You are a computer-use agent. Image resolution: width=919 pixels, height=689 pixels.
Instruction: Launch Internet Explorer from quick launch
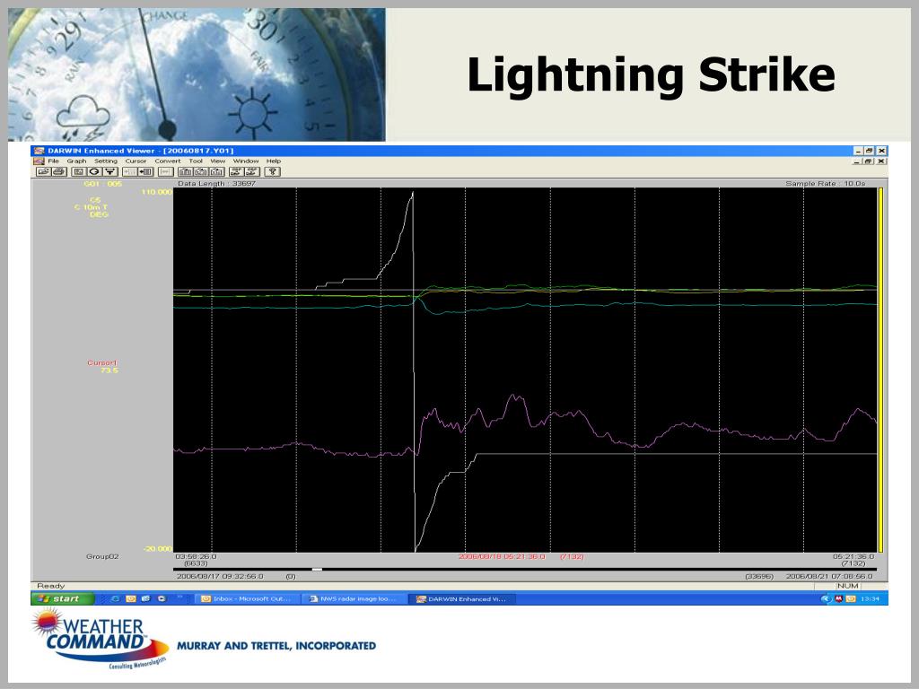point(116,598)
